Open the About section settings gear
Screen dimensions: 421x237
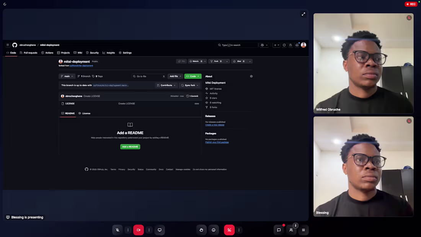click(251, 76)
